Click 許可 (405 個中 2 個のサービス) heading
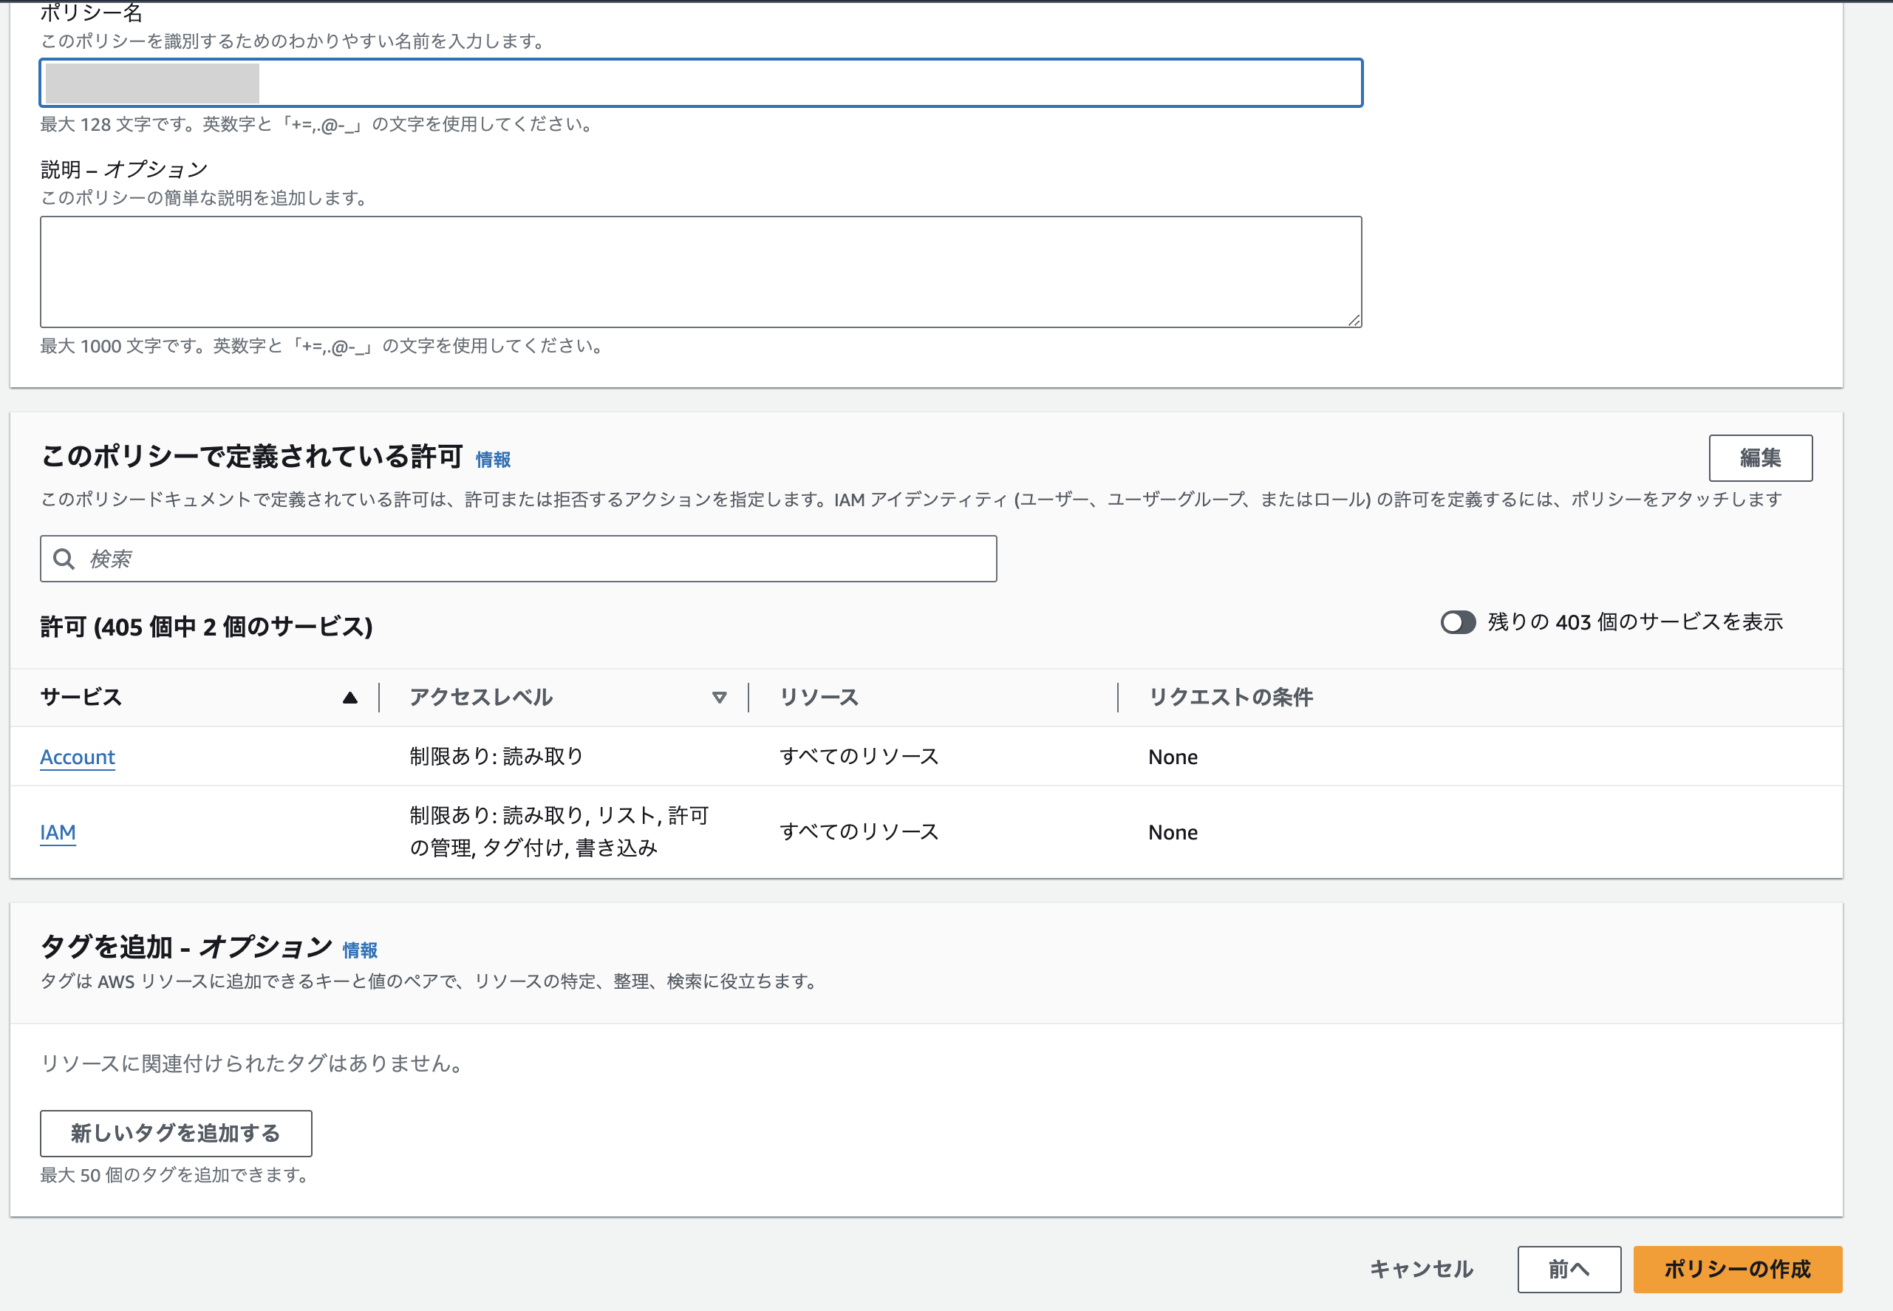 pos(206,627)
